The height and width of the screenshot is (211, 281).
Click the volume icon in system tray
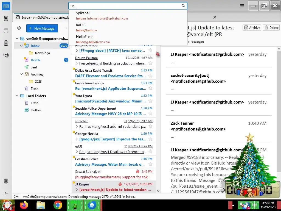(254, 205)
